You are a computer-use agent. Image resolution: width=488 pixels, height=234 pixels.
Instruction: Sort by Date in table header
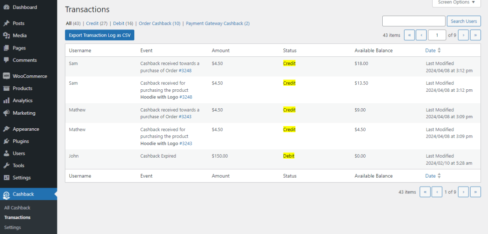tap(430, 50)
